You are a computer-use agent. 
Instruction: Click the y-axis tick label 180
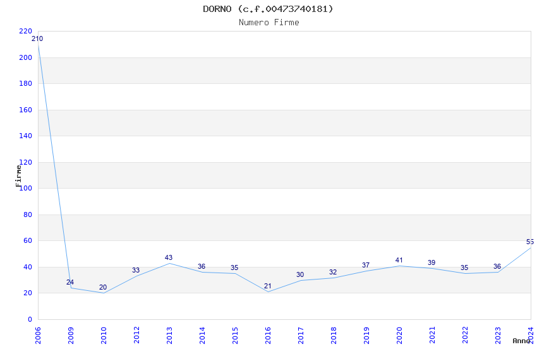pos(26,84)
